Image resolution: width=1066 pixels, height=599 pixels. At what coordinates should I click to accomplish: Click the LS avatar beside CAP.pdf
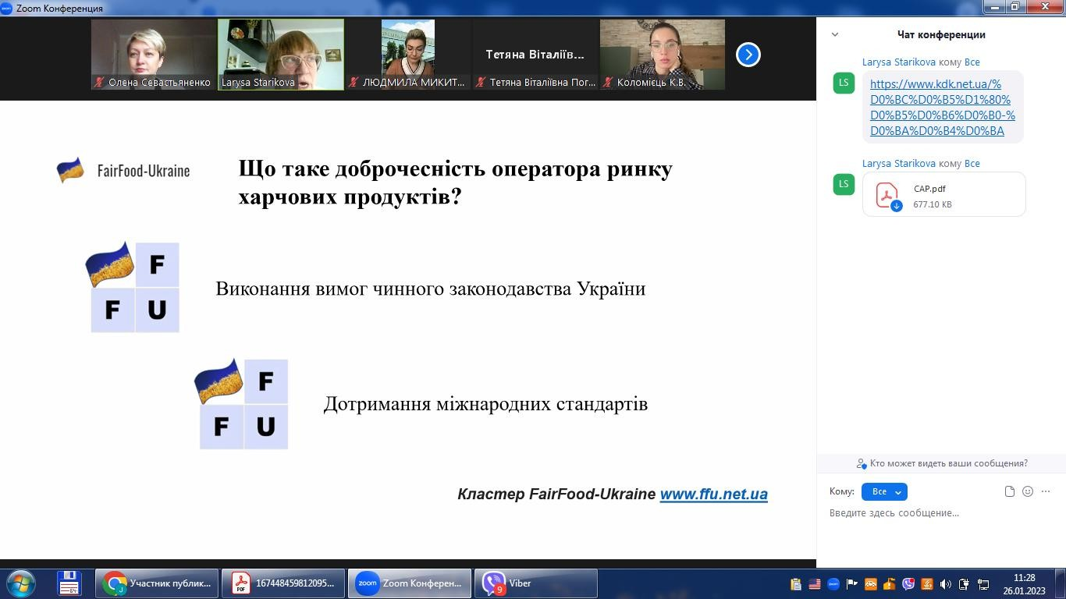tap(844, 185)
